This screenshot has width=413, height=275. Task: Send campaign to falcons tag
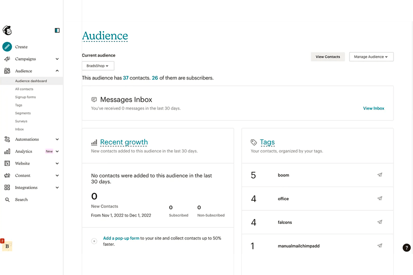tap(379, 222)
